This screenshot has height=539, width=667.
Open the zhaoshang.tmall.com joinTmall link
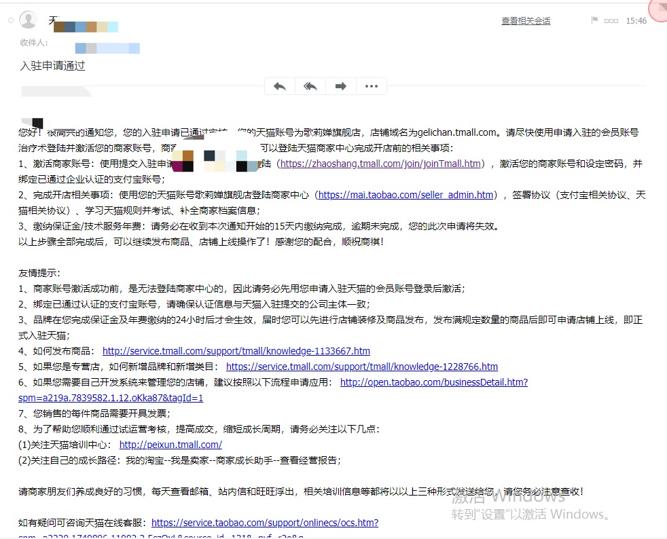380,164
